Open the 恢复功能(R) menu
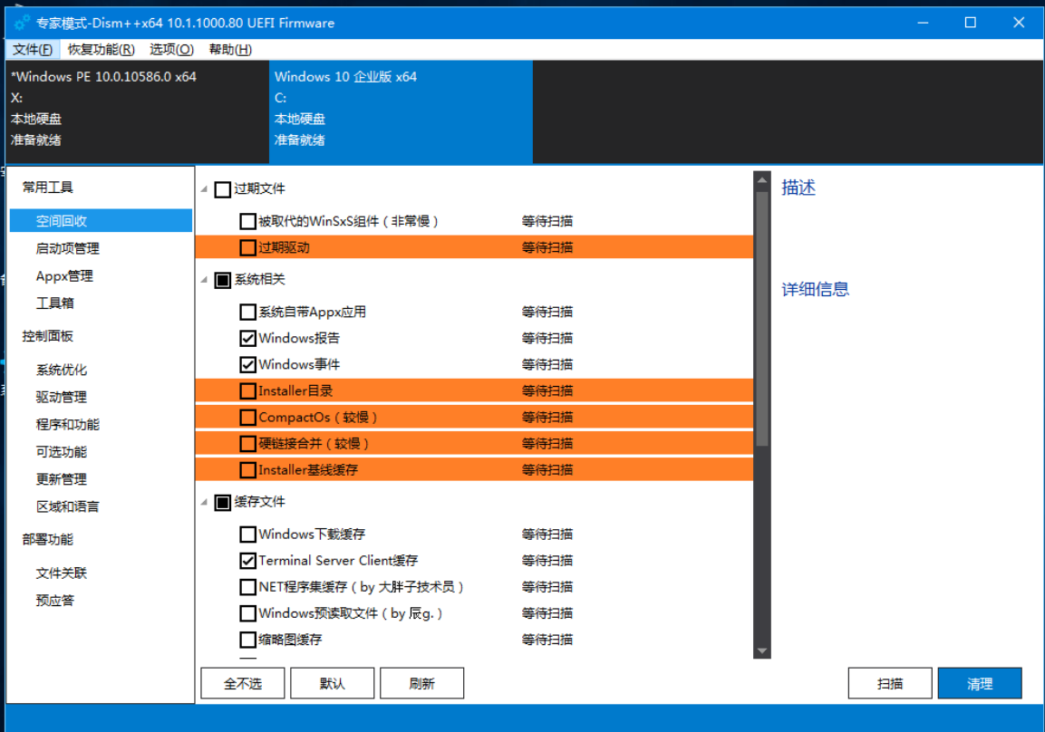This screenshot has width=1045, height=732. pos(101,50)
